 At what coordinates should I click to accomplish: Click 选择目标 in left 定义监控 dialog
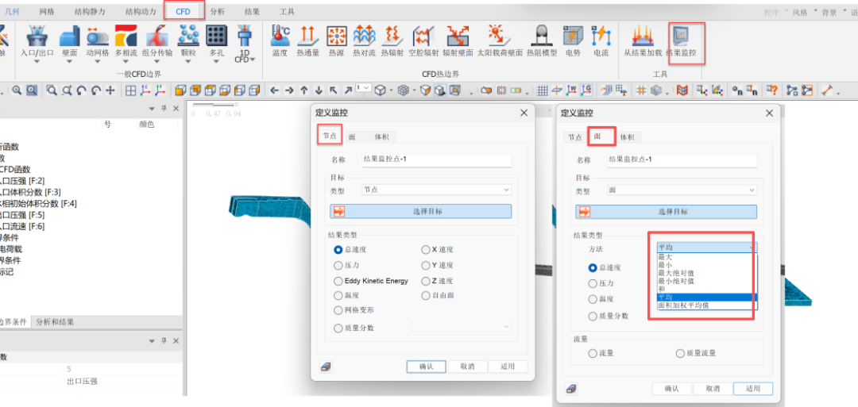421,211
